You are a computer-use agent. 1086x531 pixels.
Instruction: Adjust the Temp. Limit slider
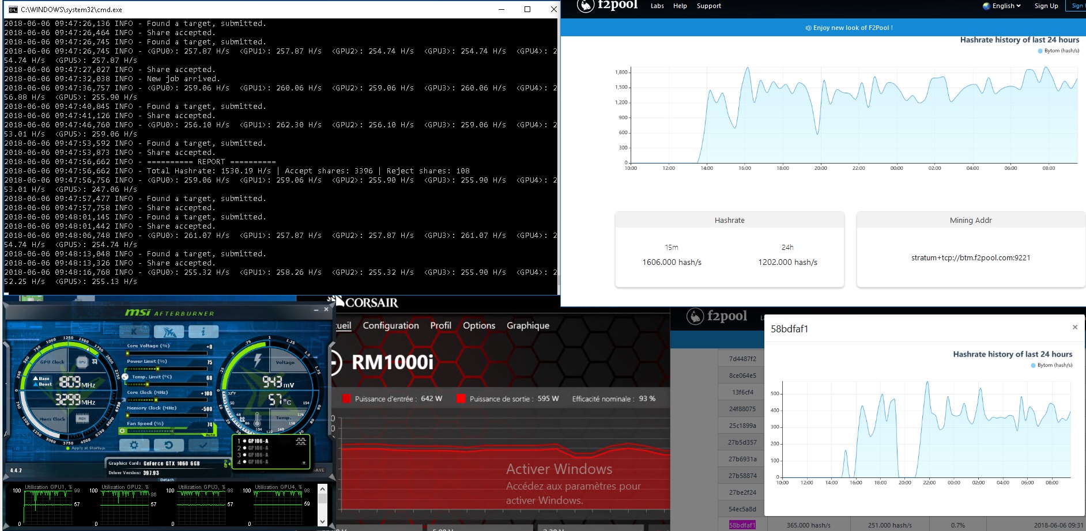166,384
